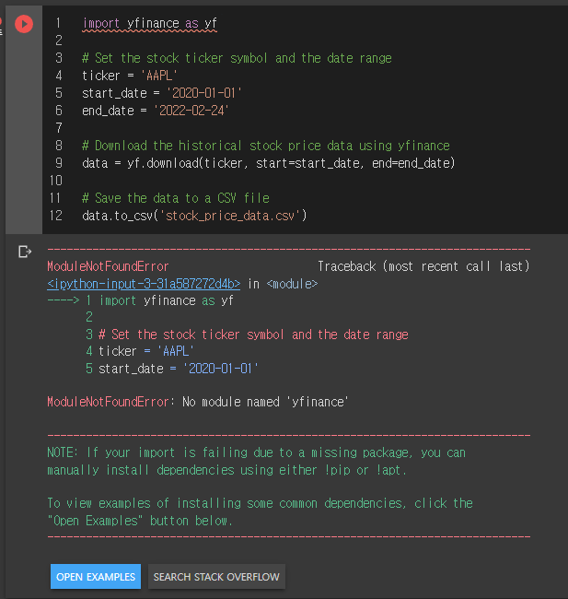Image resolution: width=568 pixels, height=599 pixels.
Task: Click the NOTE about missing package text
Action: [x=257, y=461]
